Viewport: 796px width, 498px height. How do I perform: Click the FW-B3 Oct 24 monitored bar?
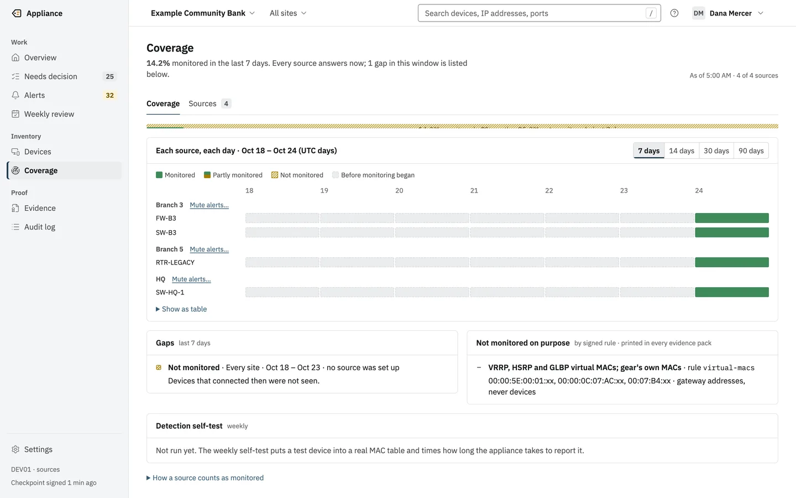tap(732, 218)
